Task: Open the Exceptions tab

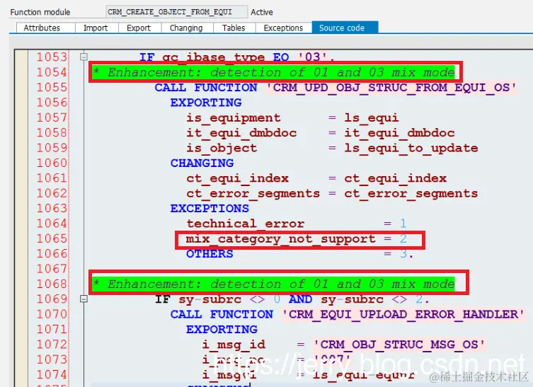Action: pos(284,28)
